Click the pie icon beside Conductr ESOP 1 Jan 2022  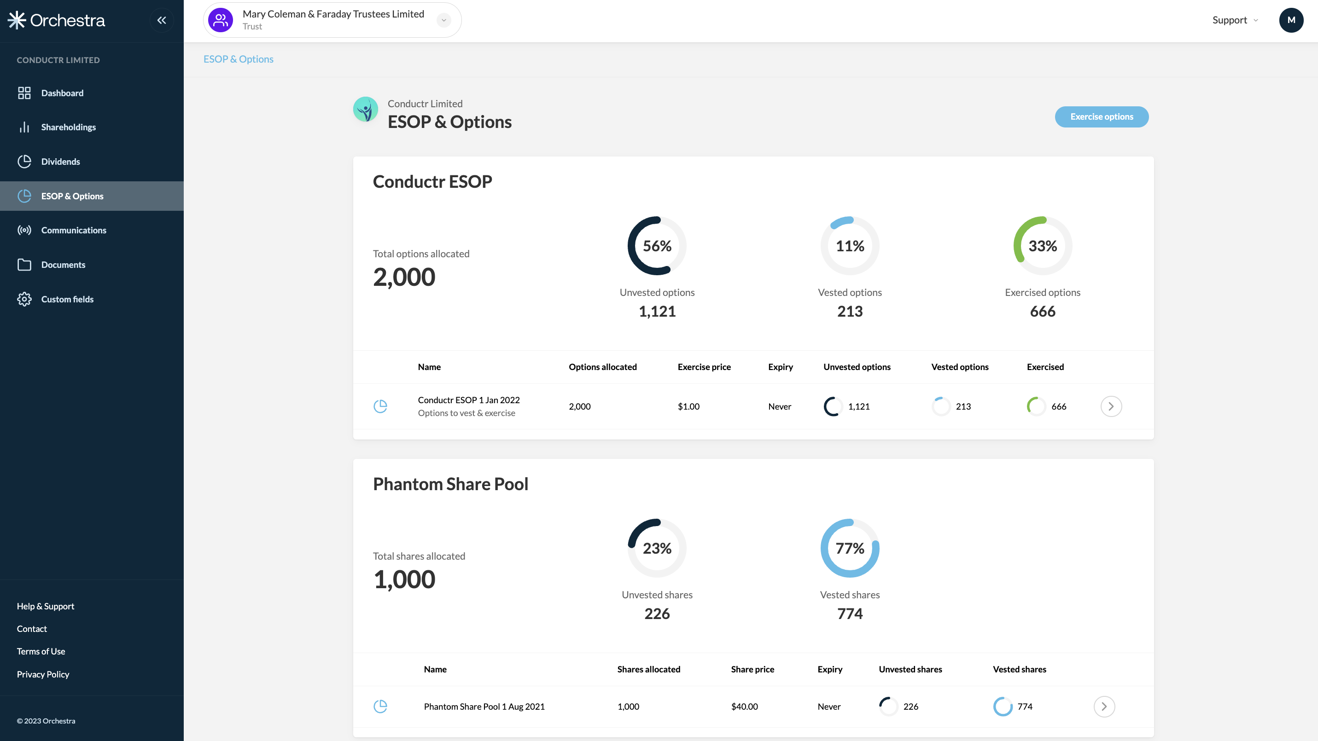380,406
